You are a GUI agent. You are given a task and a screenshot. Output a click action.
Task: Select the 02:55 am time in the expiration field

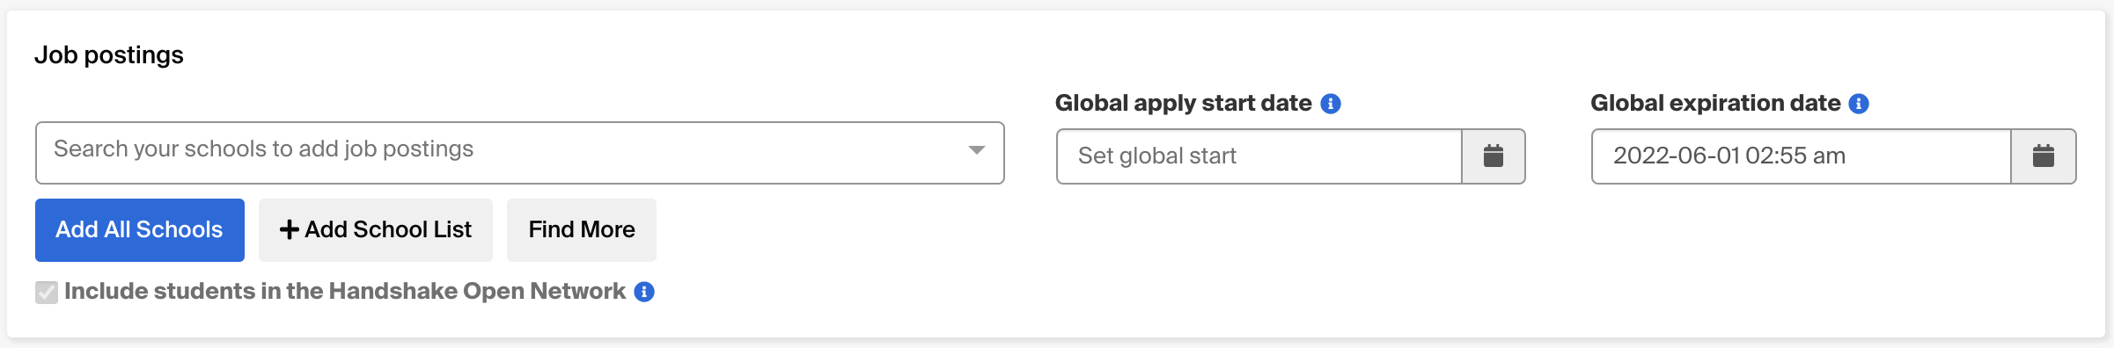coord(1795,156)
